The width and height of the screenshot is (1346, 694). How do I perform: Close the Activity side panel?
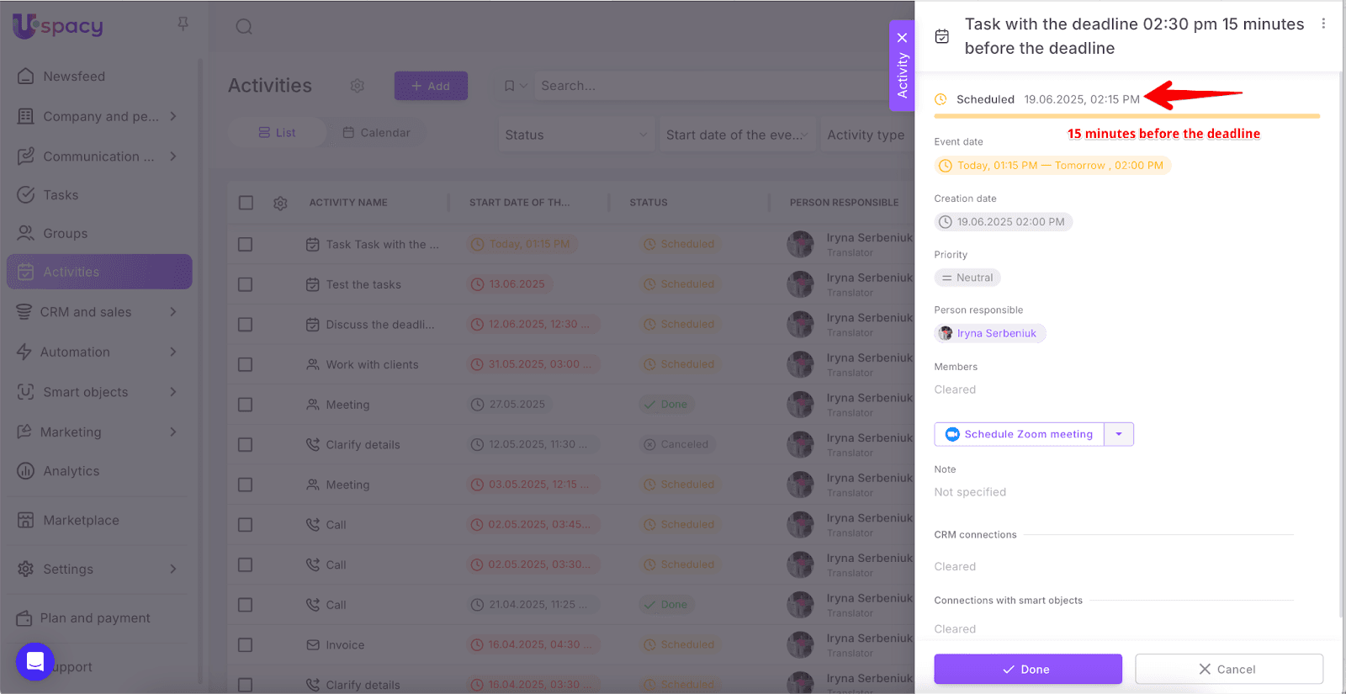pyautogui.click(x=902, y=38)
